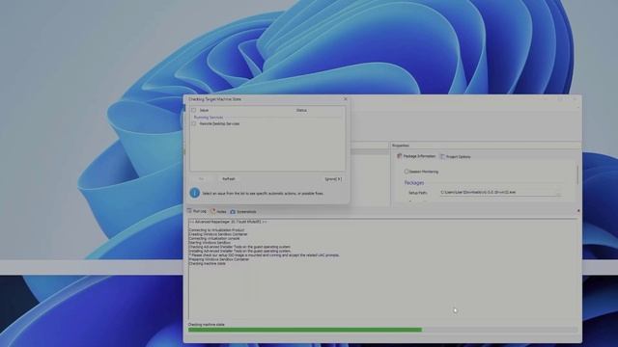This screenshot has height=347, width=618.
Task: Click the blue information icon
Action: (195, 193)
